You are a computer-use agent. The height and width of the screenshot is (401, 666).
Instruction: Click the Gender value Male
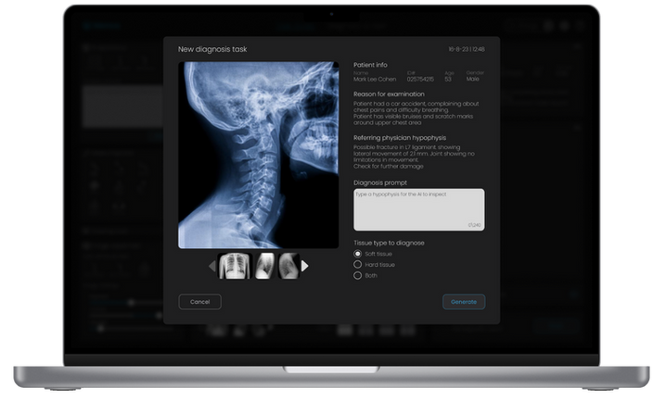coord(472,79)
